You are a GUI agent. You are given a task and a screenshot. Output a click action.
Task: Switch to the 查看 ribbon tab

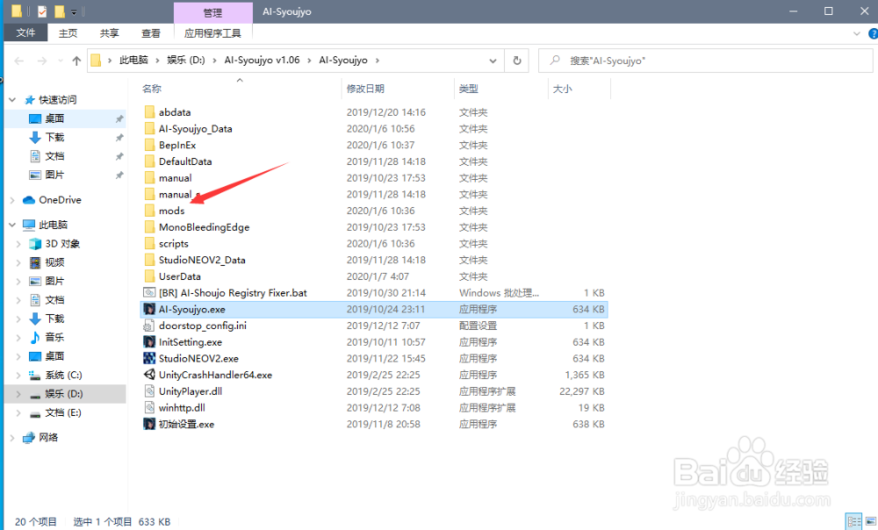(151, 33)
